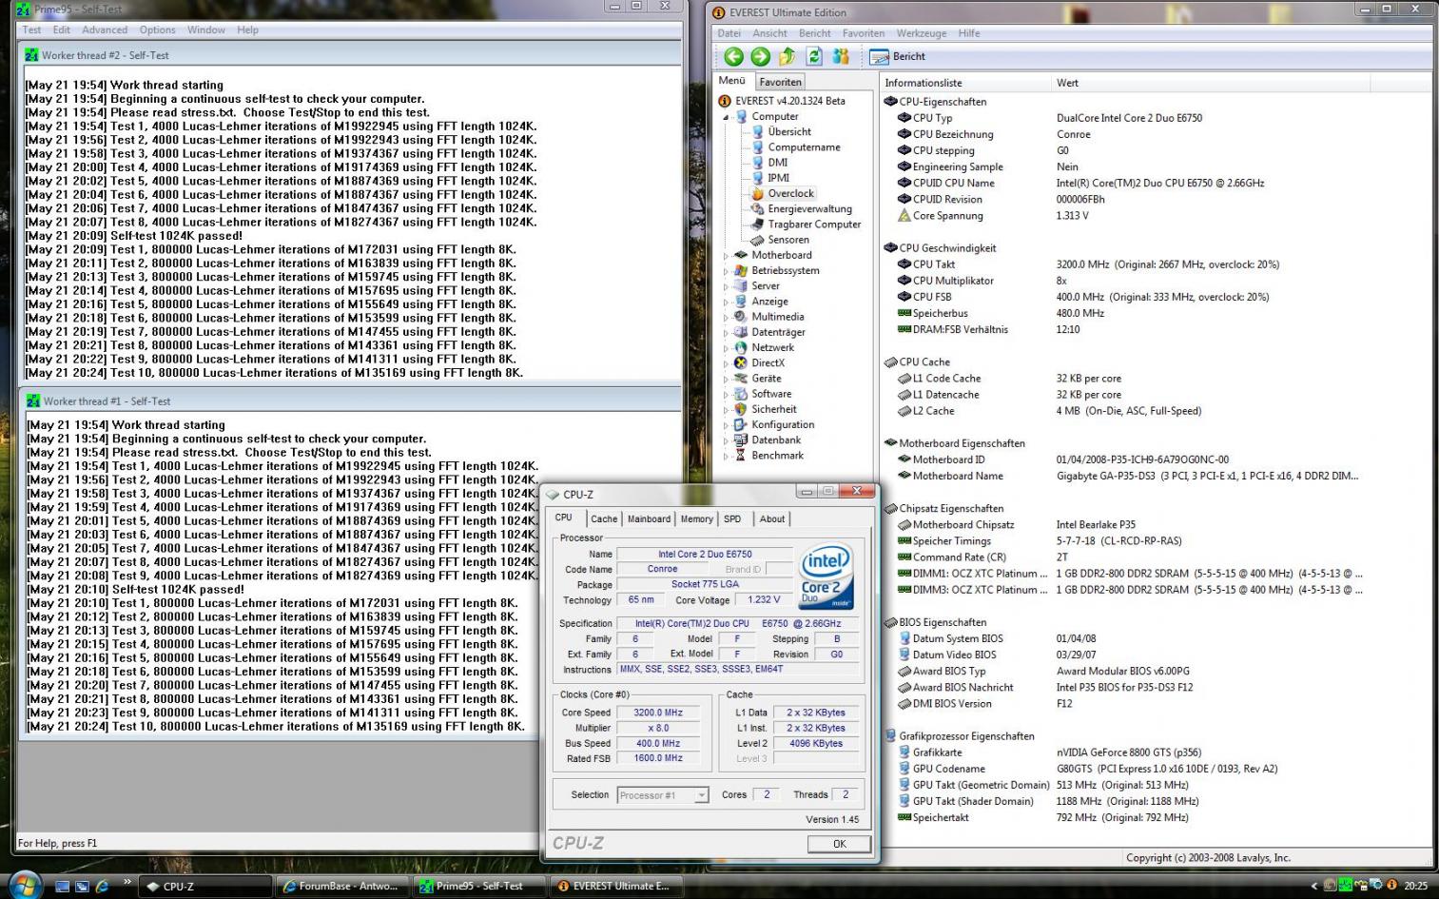Show hidden Quick Launch items chevron
The height and width of the screenshot is (899, 1439).
click(x=126, y=882)
